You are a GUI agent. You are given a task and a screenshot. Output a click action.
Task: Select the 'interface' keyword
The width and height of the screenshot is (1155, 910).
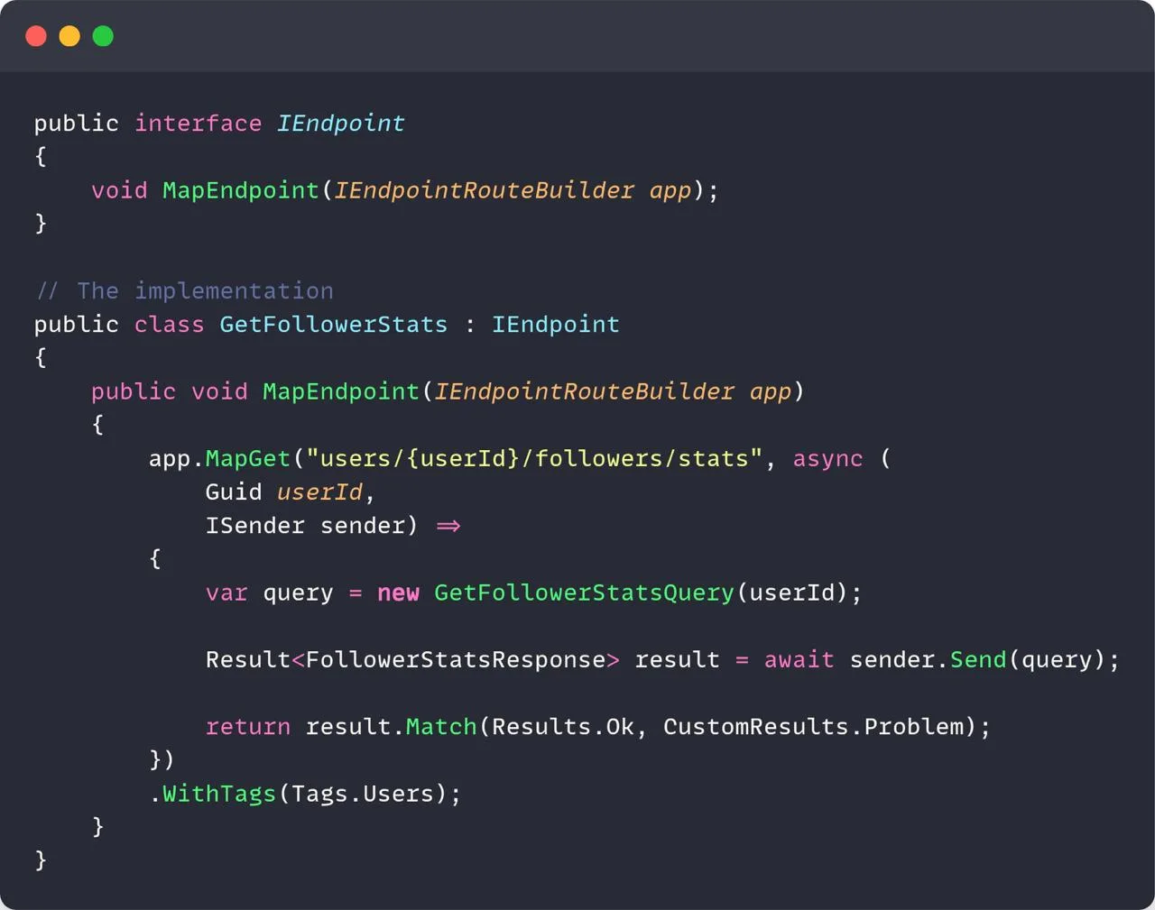[199, 124]
